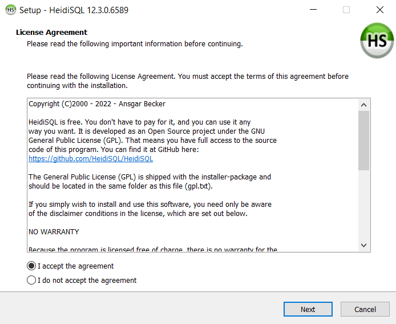Screen dimensions: 396x324
Task: Click 'Please read the following important information' text
Action: coord(135,44)
